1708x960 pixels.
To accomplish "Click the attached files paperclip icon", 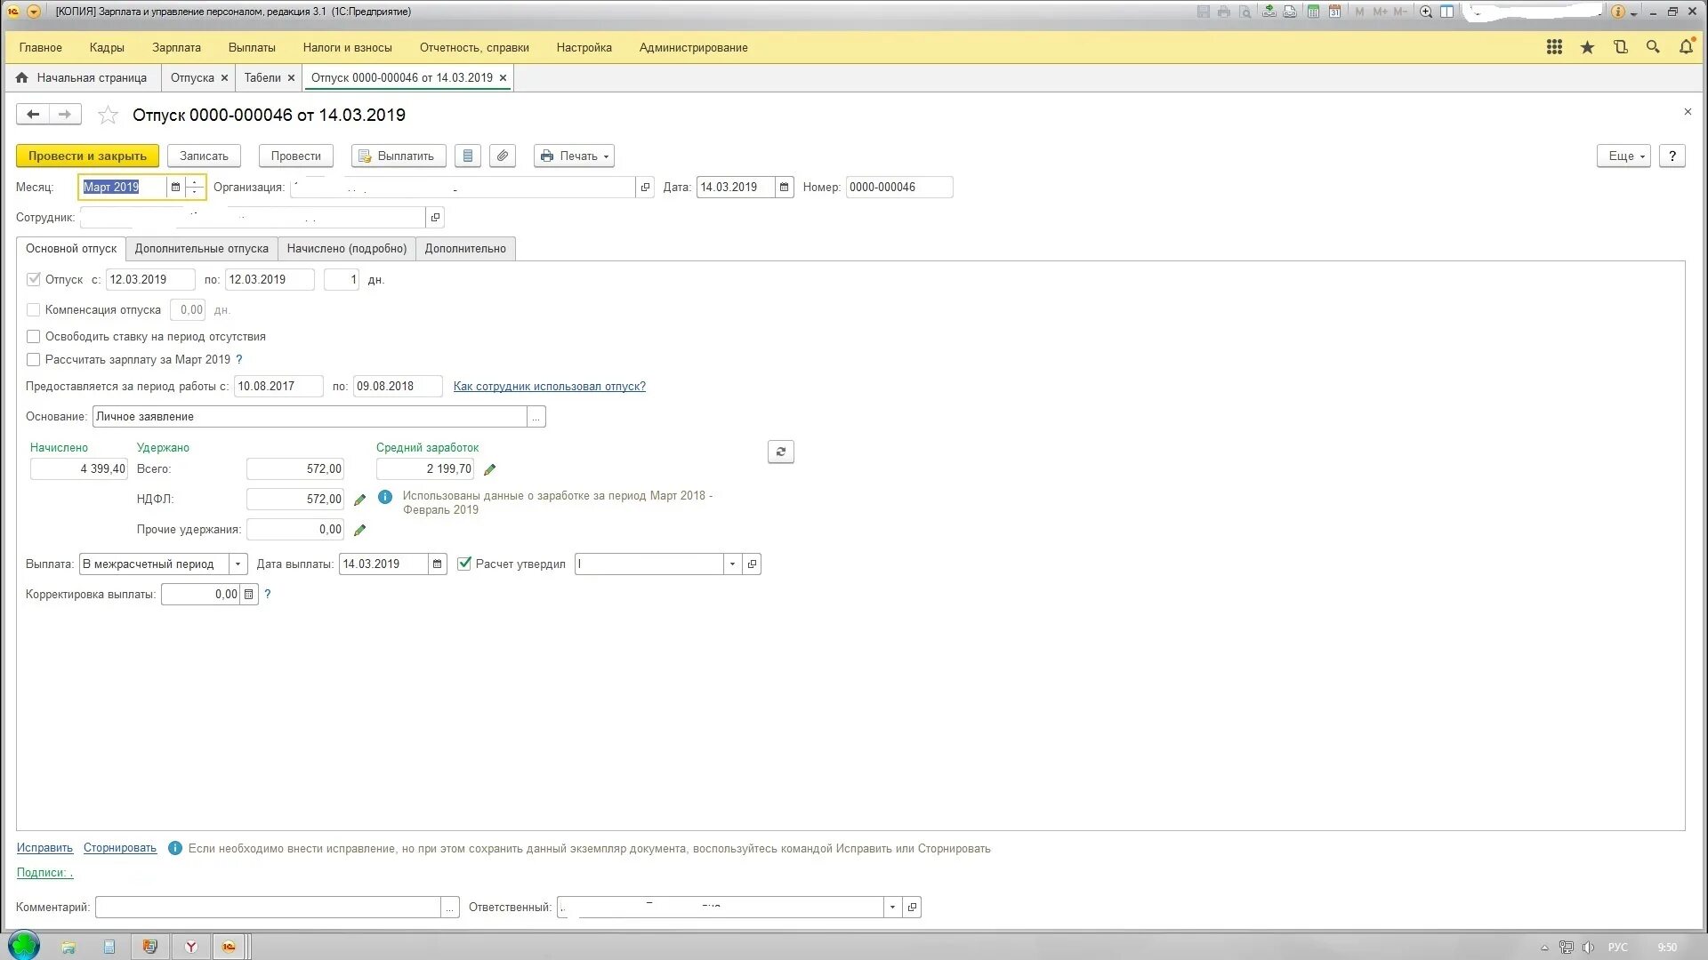I will (x=503, y=156).
